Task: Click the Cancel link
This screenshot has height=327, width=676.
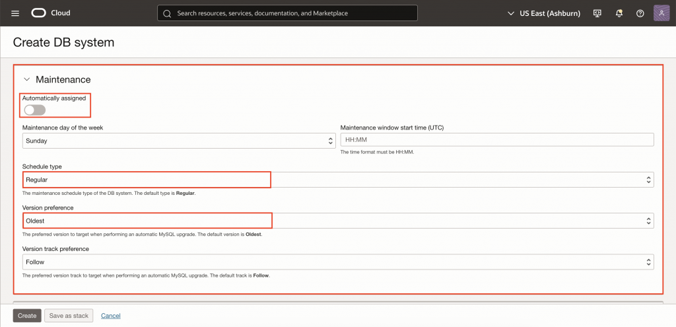Action: coord(111,316)
